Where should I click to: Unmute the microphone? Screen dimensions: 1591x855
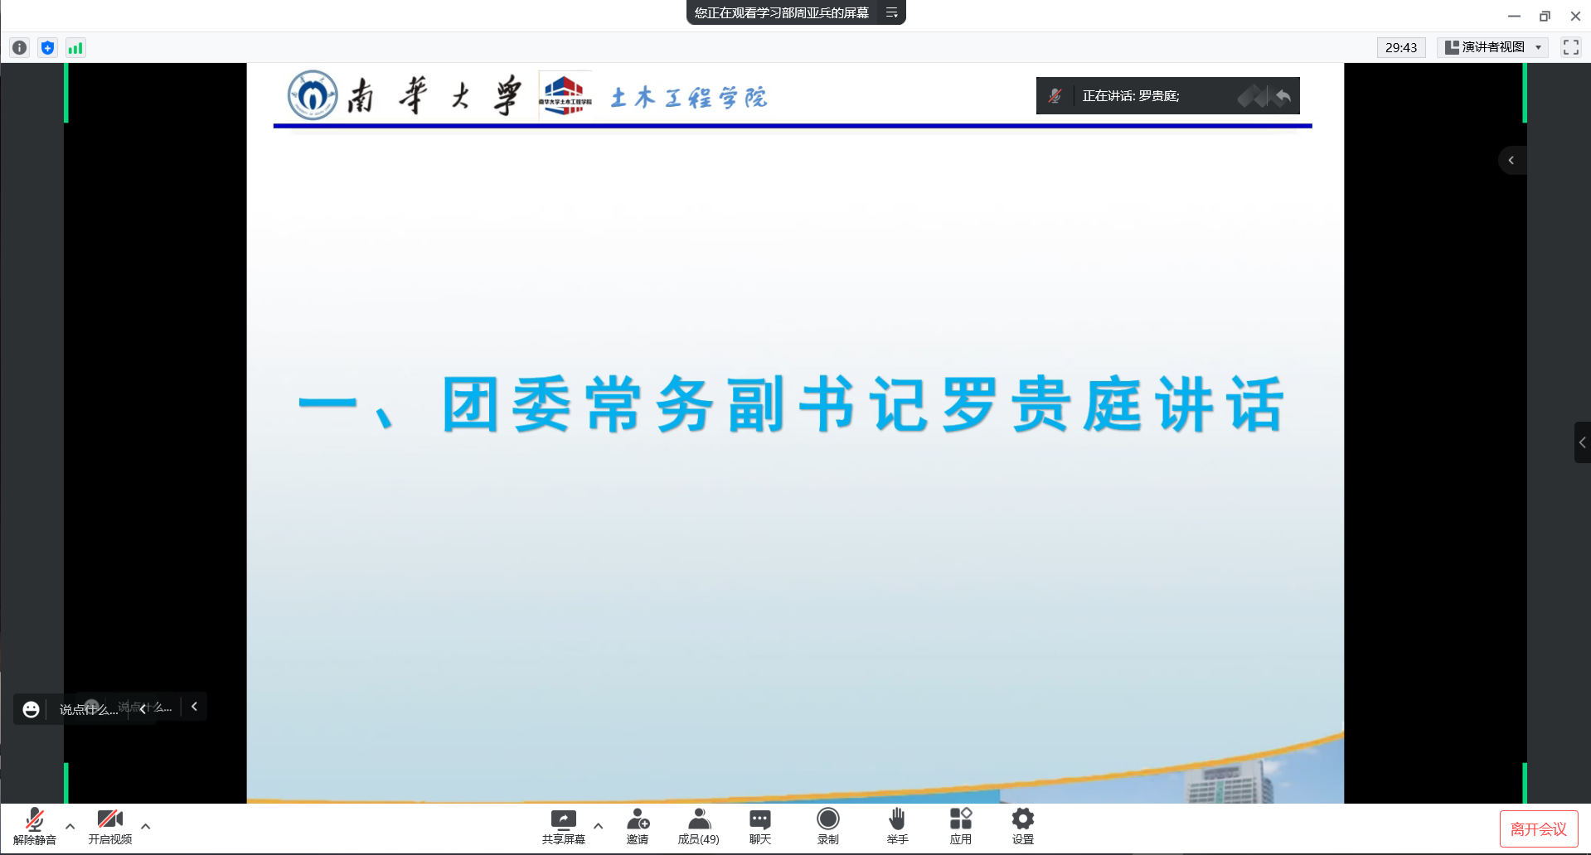[x=35, y=826]
